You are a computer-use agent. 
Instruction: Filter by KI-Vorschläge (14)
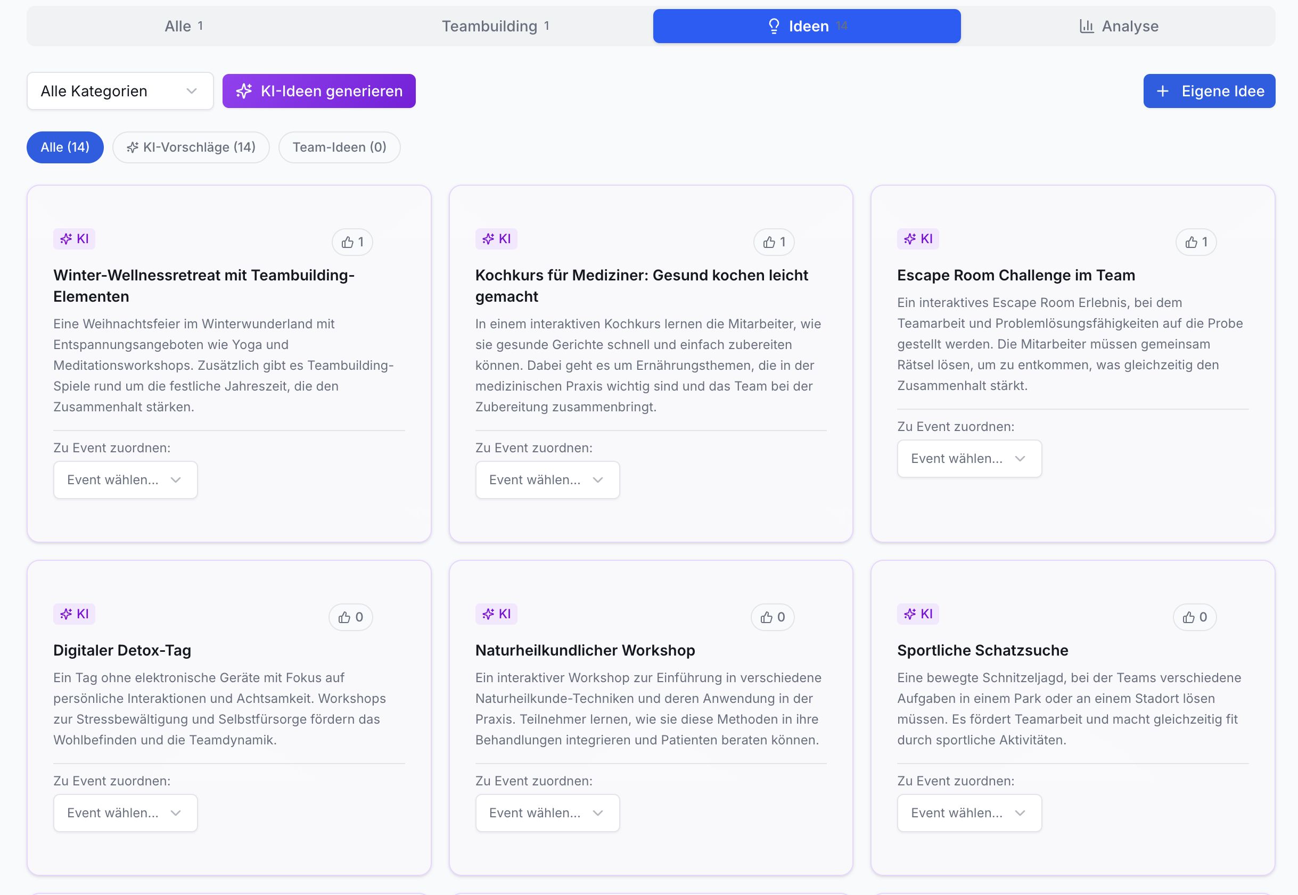[191, 147]
